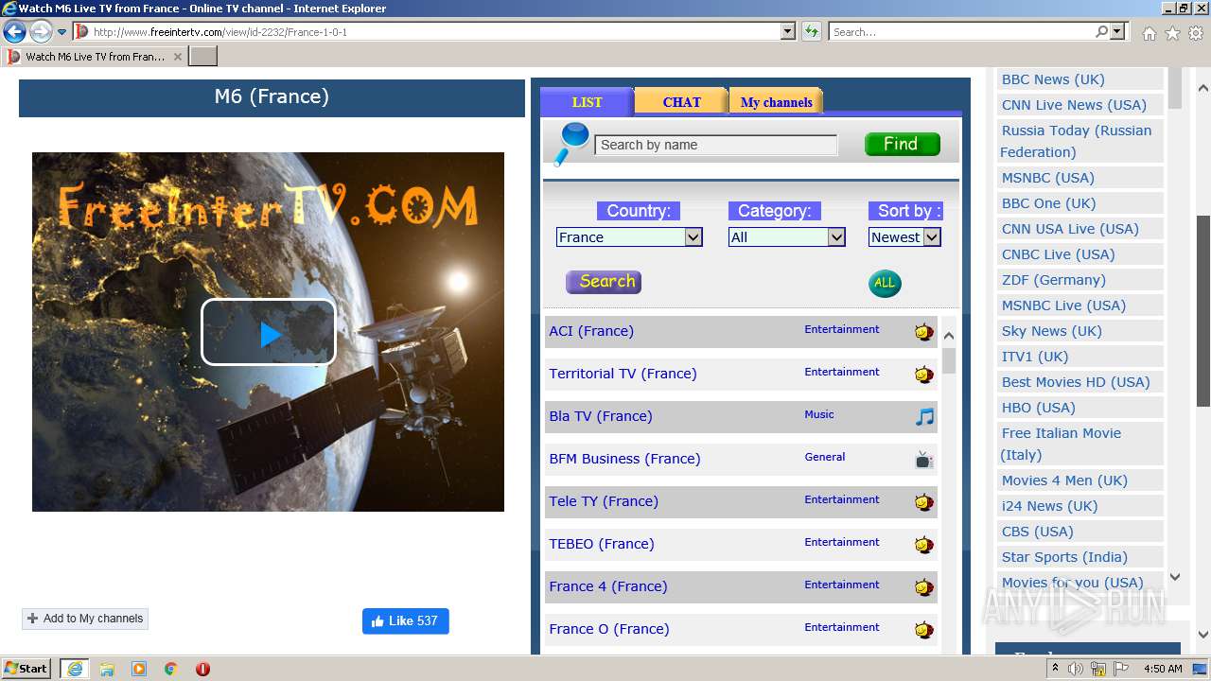Open Internet Explorer from the taskbar
The height and width of the screenshot is (681, 1211).
pyautogui.click(x=74, y=669)
